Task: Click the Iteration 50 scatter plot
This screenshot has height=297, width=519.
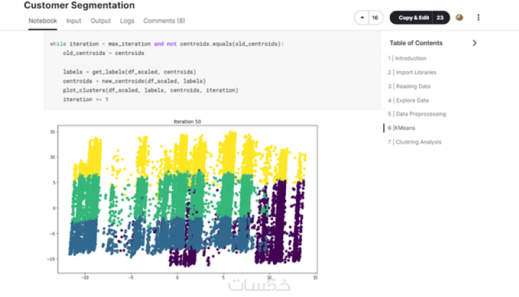Action: click(187, 200)
